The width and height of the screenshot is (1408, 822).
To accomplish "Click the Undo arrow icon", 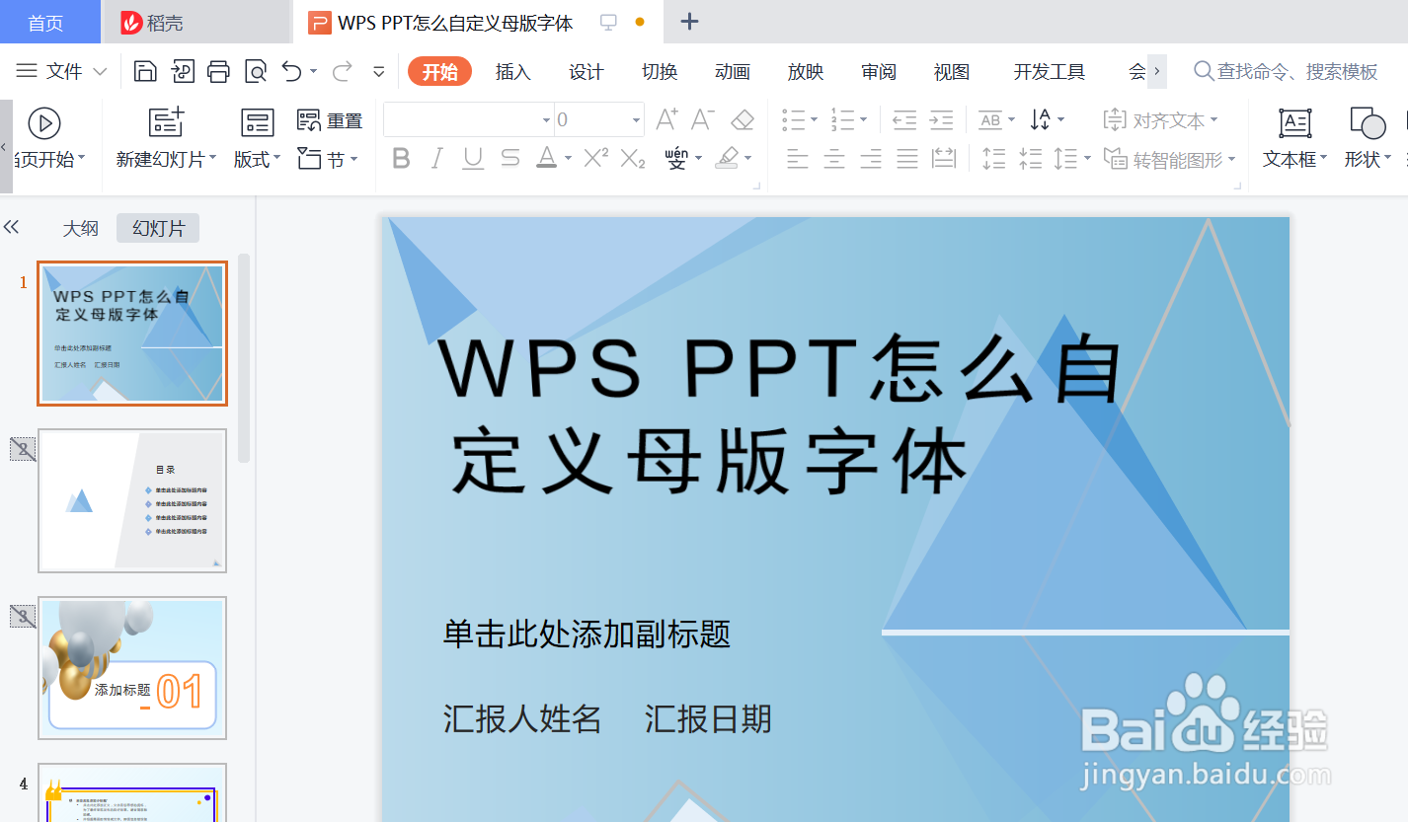I will [291, 71].
